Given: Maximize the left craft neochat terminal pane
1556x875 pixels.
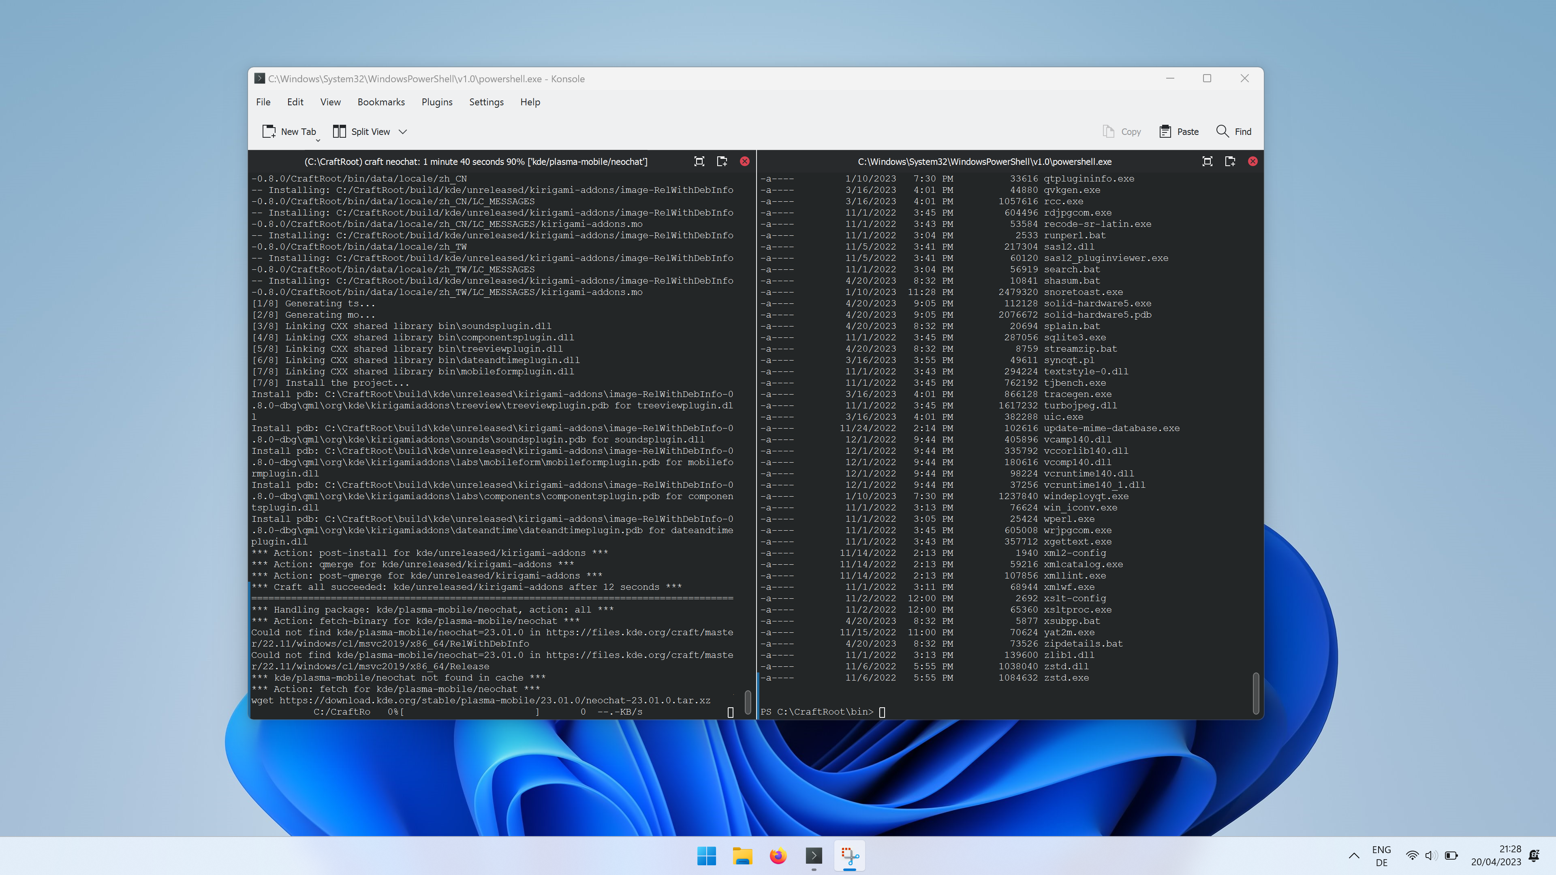Looking at the screenshot, I should [699, 161].
